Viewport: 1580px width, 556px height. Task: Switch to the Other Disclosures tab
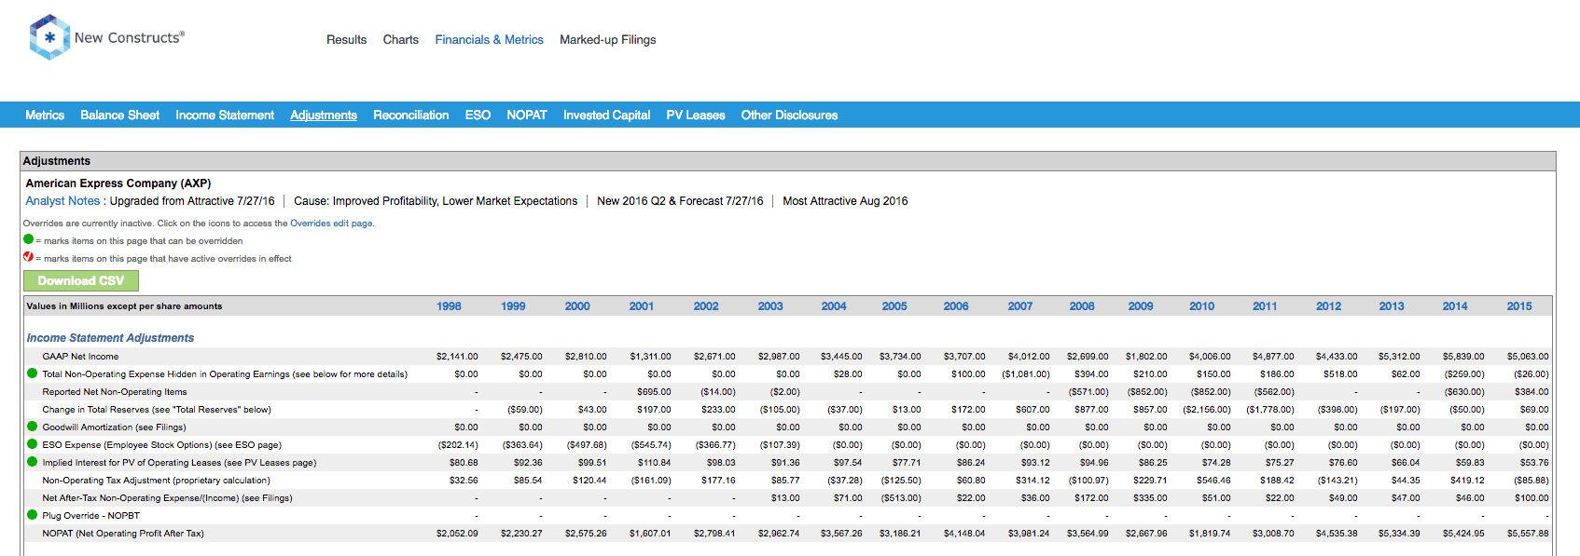coord(789,115)
